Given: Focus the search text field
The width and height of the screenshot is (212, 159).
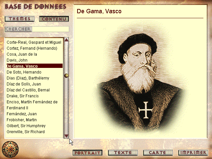Looking at the screenshot, I should click(51, 29).
